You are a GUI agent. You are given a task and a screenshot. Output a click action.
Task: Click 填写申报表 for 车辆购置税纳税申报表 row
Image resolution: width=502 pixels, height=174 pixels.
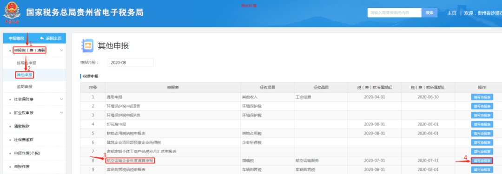pyautogui.click(x=482, y=169)
